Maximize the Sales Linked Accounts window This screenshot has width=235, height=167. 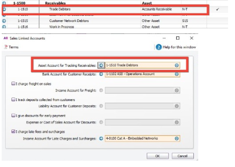[x=177, y=38]
